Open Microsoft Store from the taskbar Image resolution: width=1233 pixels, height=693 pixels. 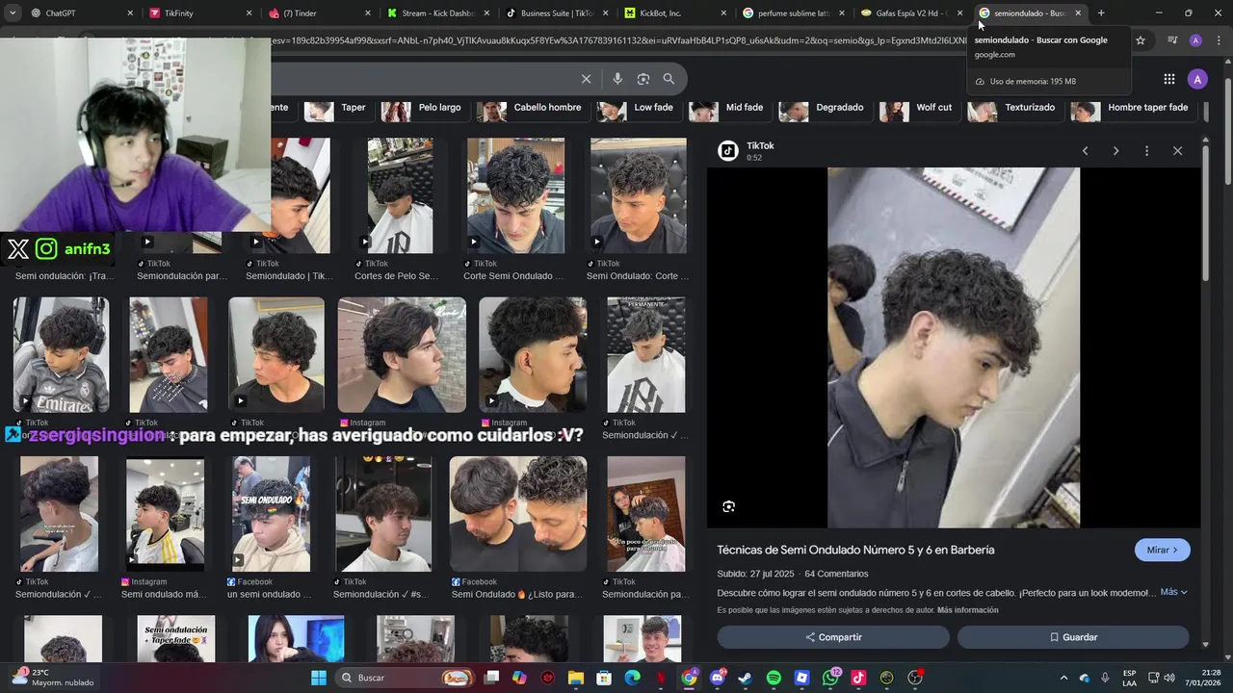point(604,678)
